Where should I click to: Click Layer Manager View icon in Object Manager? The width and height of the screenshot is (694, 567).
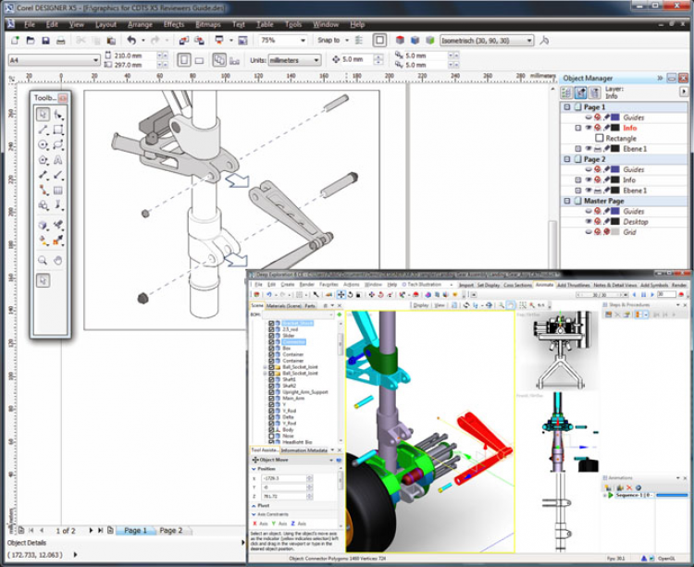[x=595, y=92]
